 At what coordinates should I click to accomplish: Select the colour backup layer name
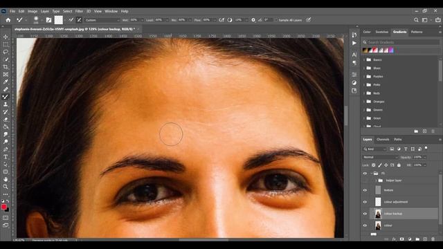(393, 214)
